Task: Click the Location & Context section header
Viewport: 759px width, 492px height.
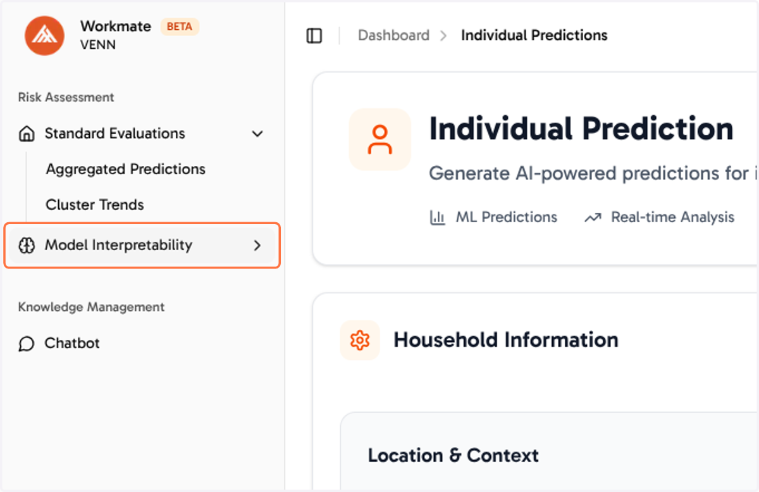Action: 454,455
